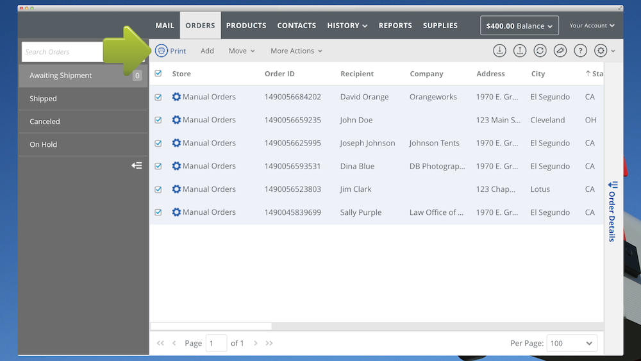Refresh orders with the sync icon
Viewport: 641px width, 361px height.
pos(540,51)
